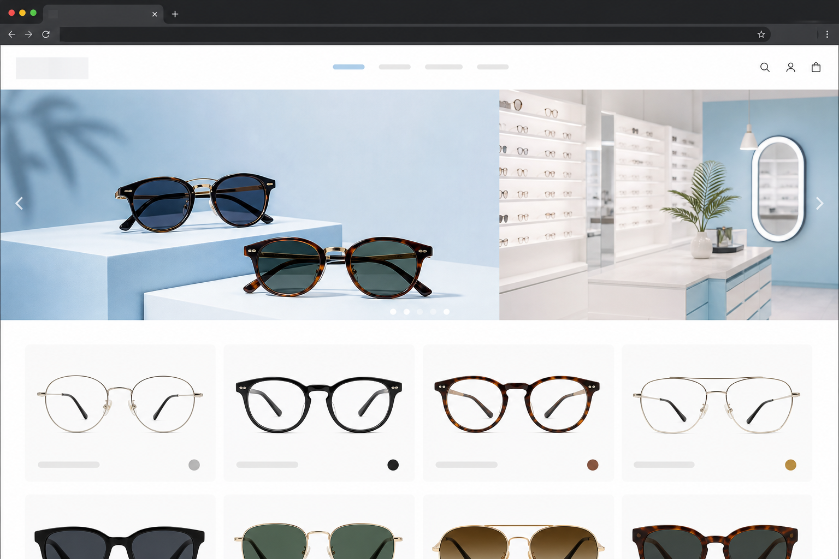Choose gold swatch on aviator wire glasses
The image size is (839, 559).
[x=790, y=465]
